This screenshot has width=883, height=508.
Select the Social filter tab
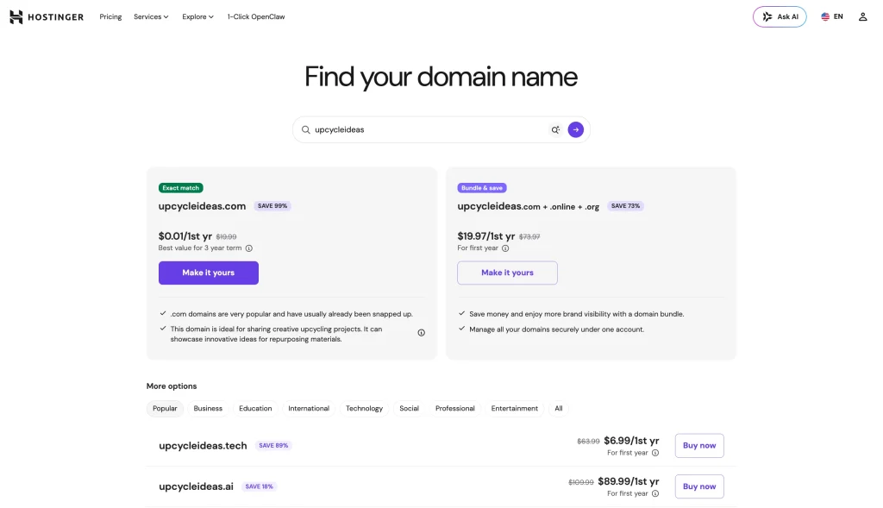coord(409,408)
